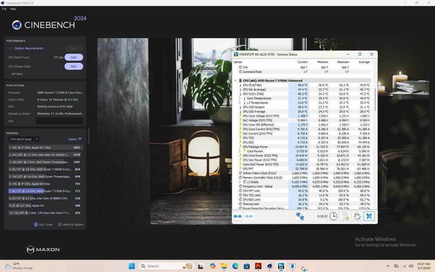The width and height of the screenshot is (435, 272).
Task: Click the red flame app taskbar icon
Action: 258,266
